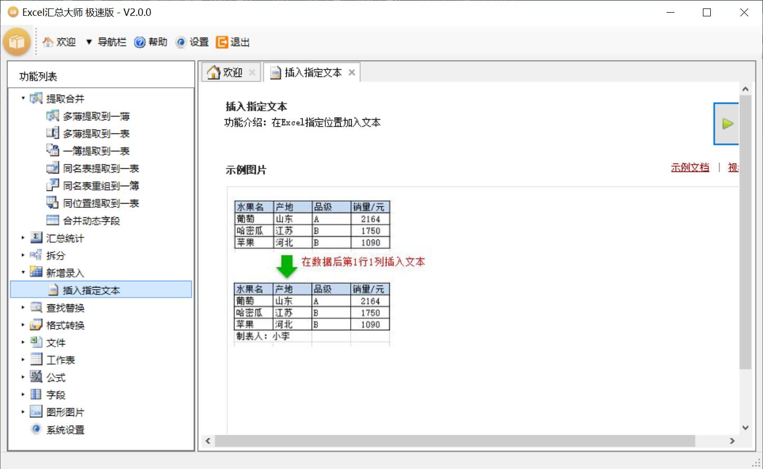Collapse the 提取合并 tree node
The image size is (763, 469).
pos(23,98)
